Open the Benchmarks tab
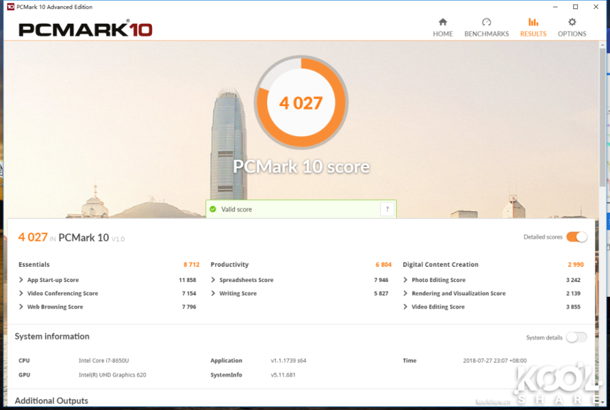The width and height of the screenshot is (610, 410). 486,27
